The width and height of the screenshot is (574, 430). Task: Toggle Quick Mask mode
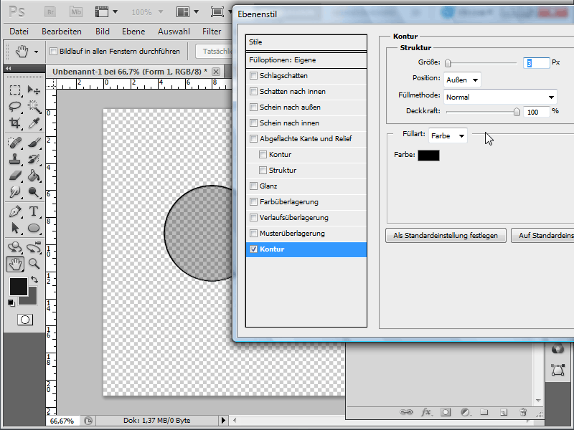pyautogui.click(x=25, y=320)
